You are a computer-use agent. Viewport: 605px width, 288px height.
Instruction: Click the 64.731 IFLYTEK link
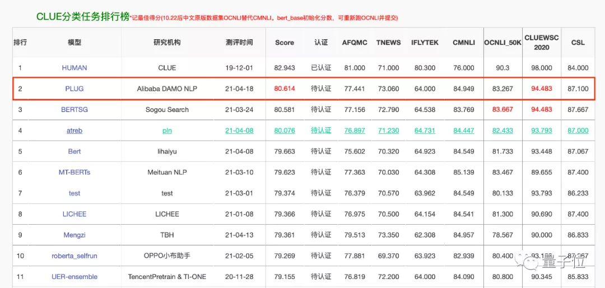(x=425, y=131)
